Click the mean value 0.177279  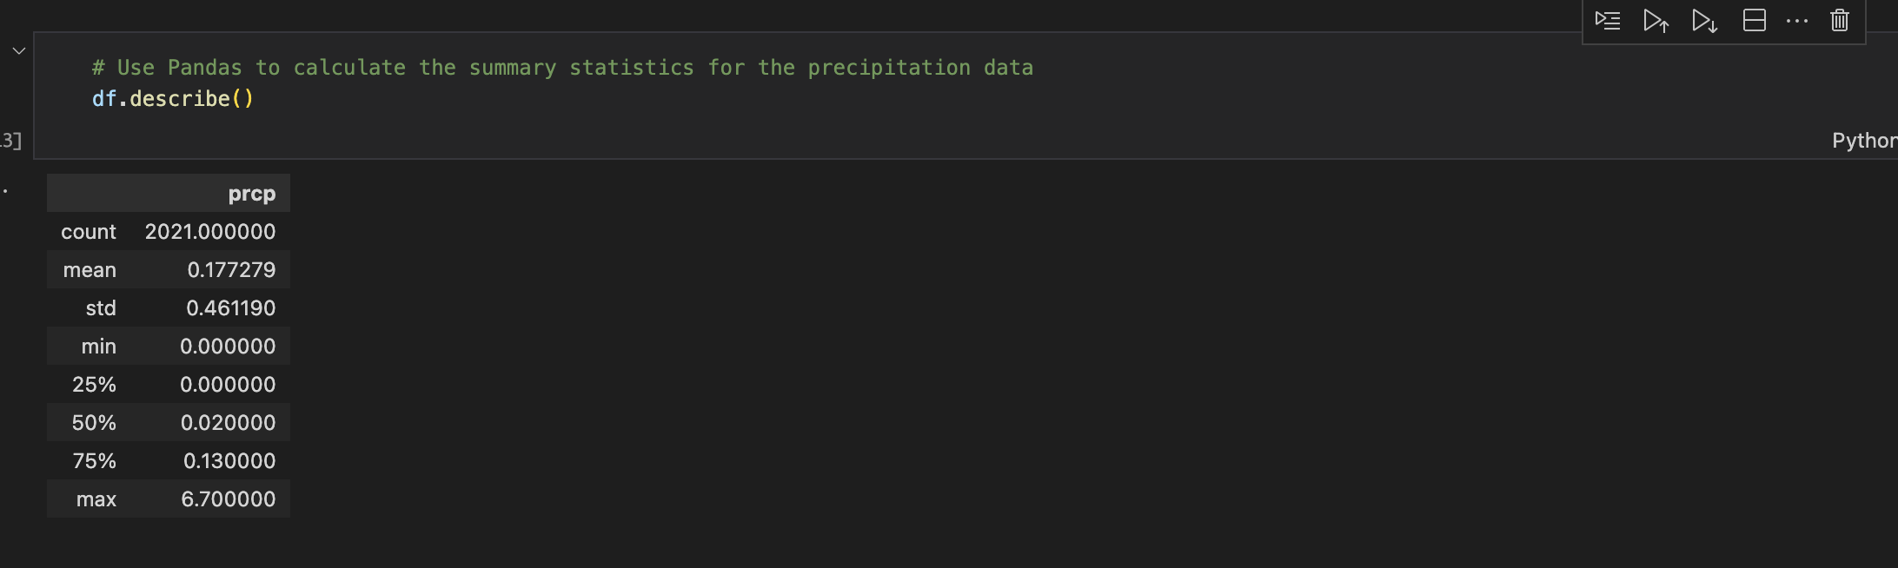tap(232, 269)
